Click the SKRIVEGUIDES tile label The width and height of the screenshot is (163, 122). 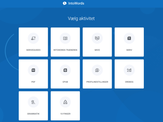(33, 50)
